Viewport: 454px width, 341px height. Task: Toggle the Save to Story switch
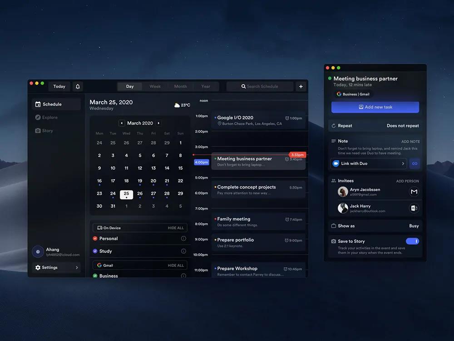coord(412,241)
